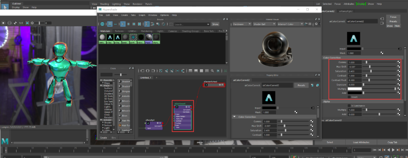
Task: Click the Focus button in Attribute Editor
Action: (x=393, y=17)
